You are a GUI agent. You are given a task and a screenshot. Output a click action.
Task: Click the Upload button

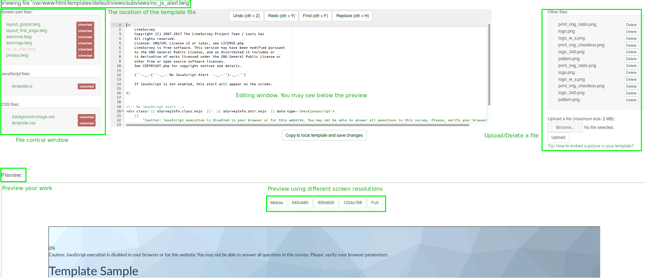[558, 137]
